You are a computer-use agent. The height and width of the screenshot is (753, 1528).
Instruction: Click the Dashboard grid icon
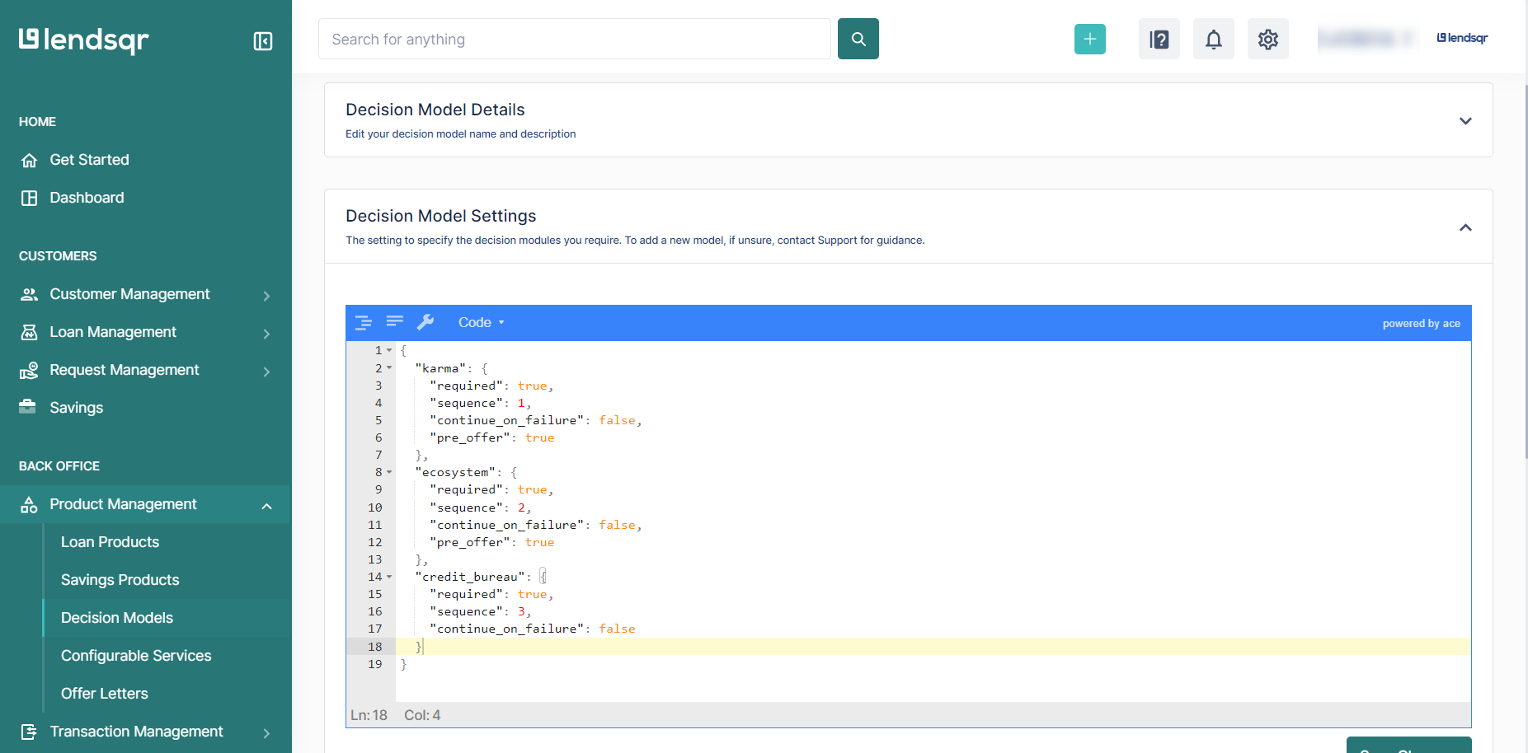(x=29, y=198)
